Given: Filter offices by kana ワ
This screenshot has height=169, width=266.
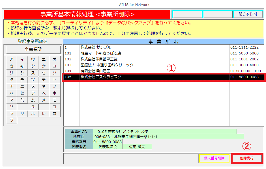Looking at the screenshot, I should click(x=12, y=120).
